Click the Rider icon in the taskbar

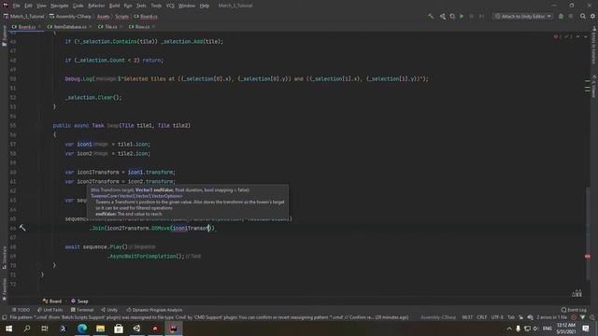tap(174, 329)
